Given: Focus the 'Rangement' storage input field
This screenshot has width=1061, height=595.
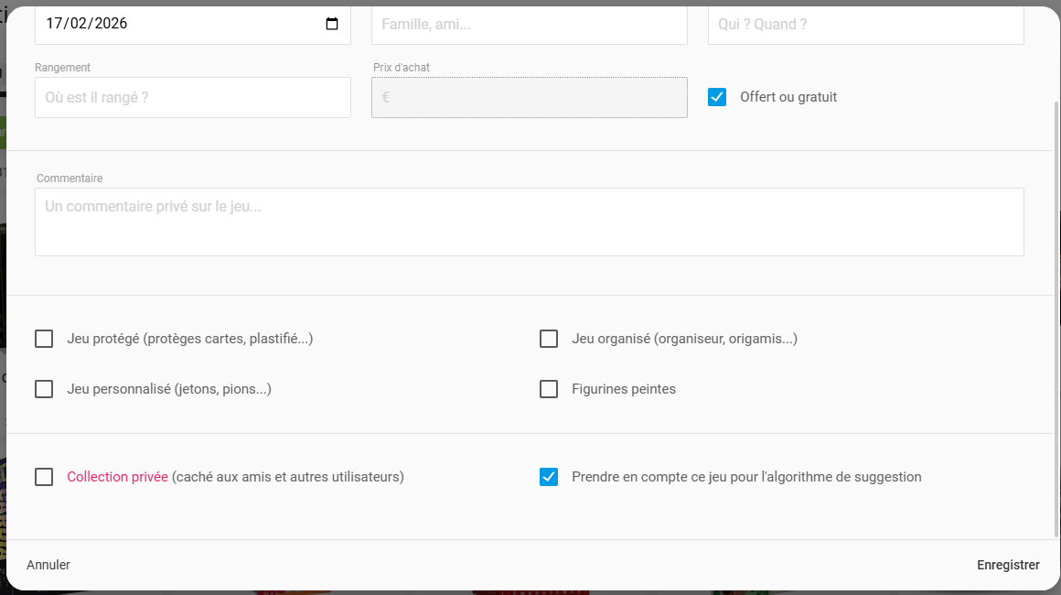Looking at the screenshot, I should 192,97.
